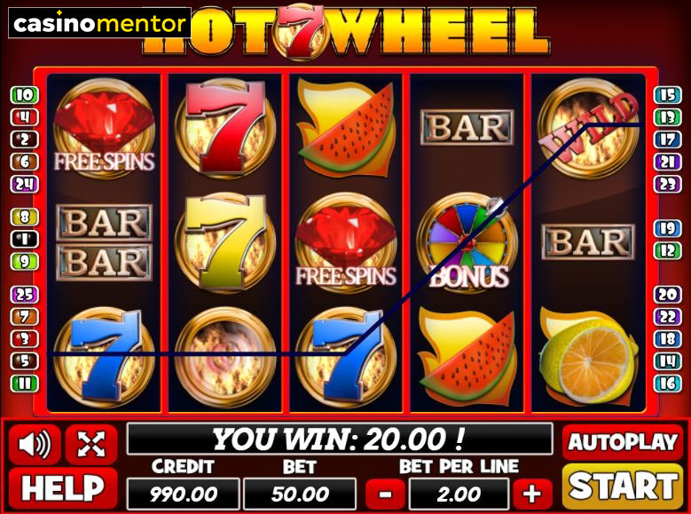This screenshot has width=691, height=514.
Task: Start a spin with the START button
Action: [x=623, y=486]
